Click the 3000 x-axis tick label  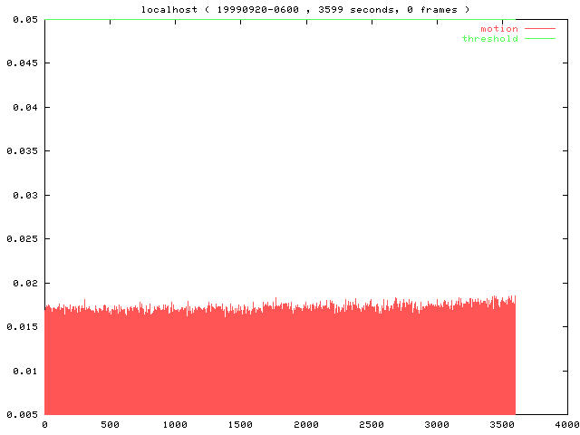437,424
